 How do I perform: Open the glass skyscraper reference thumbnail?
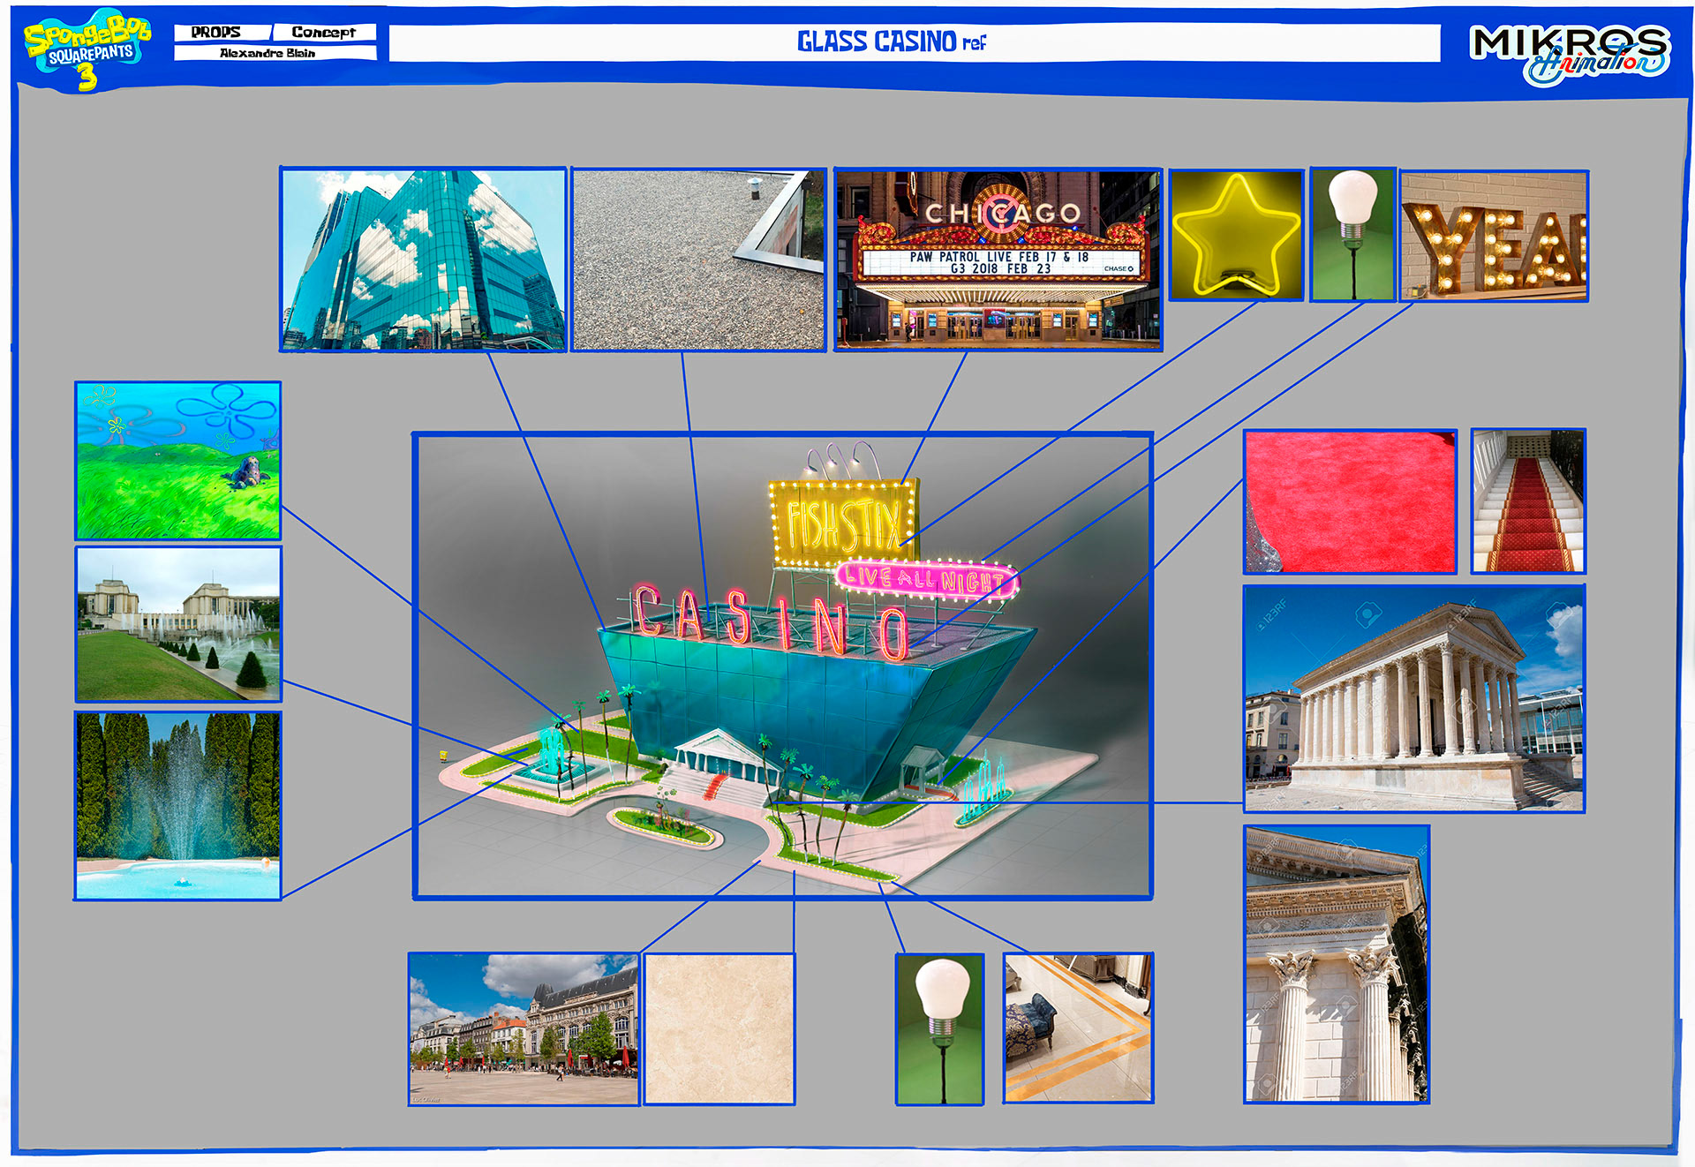(423, 259)
